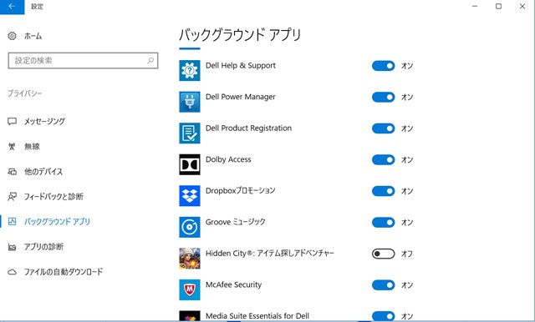Disable Dell Power Manager background toggle
535x322 pixels.
click(383, 97)
